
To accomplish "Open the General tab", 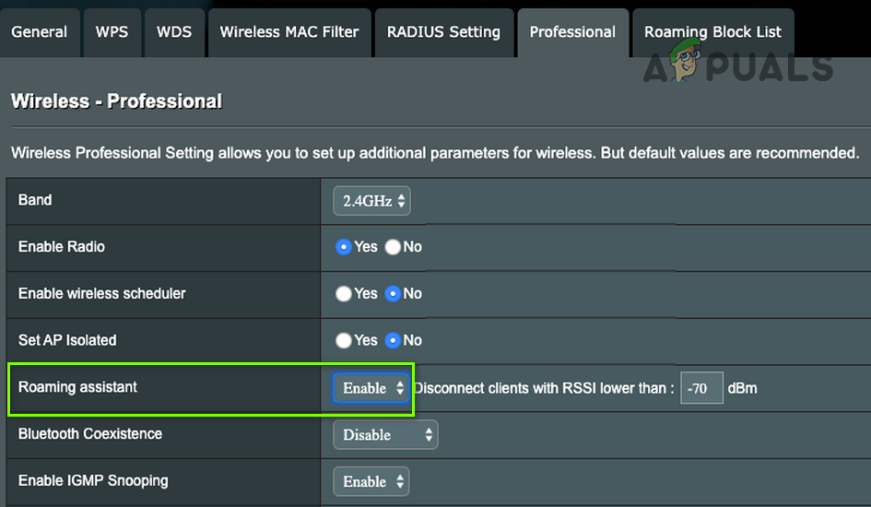I will [39, 32].
